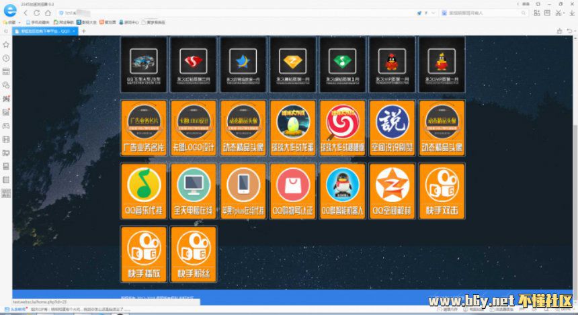Click the search box beside address bar
Image resolution: width=578 pixels, height=315 pixels.
click(484, 13)
